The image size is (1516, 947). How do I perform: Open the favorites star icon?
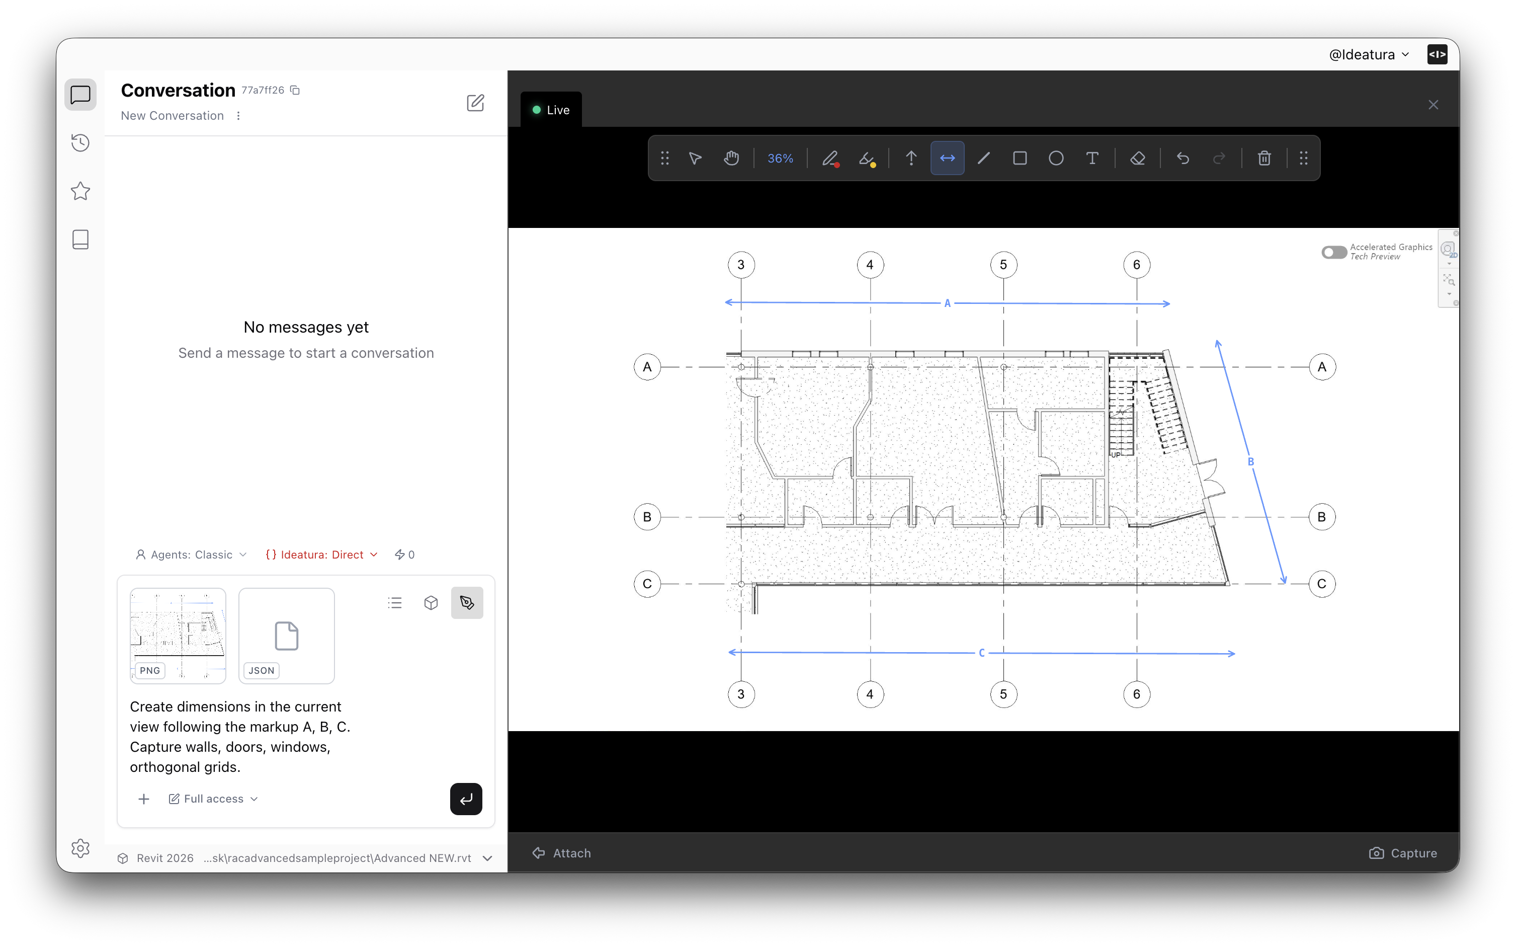point(80,191)
